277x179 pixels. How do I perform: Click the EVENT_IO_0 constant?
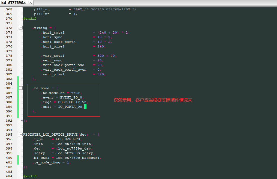point(71,97)
